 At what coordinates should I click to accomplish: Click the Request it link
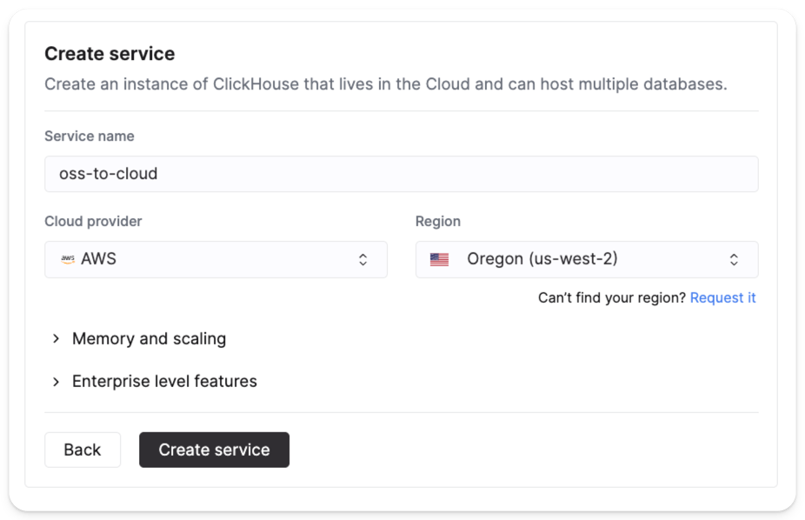pyautogui.click(x=722, y=297)
